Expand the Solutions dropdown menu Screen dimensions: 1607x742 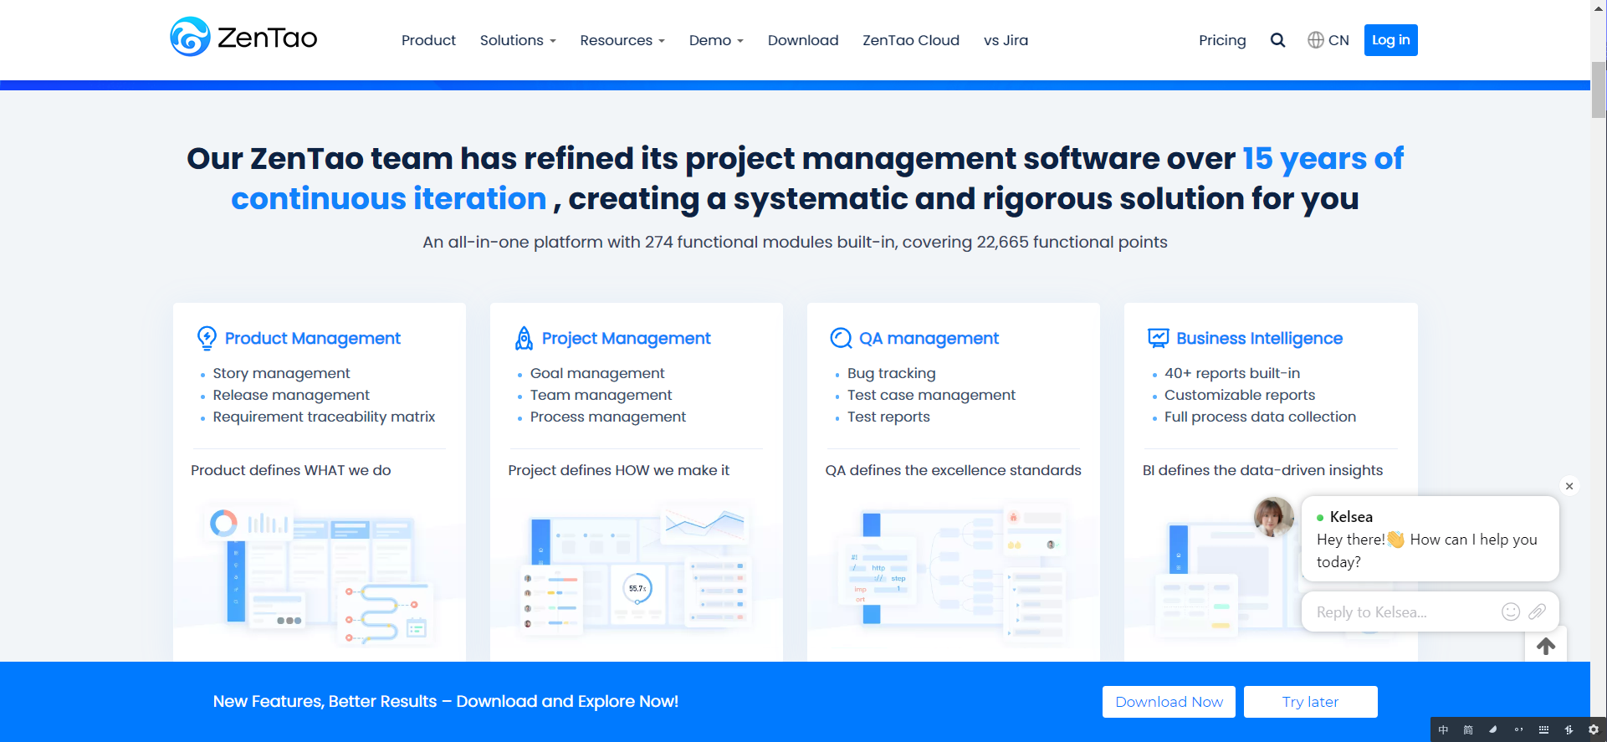tap(518, 40)
